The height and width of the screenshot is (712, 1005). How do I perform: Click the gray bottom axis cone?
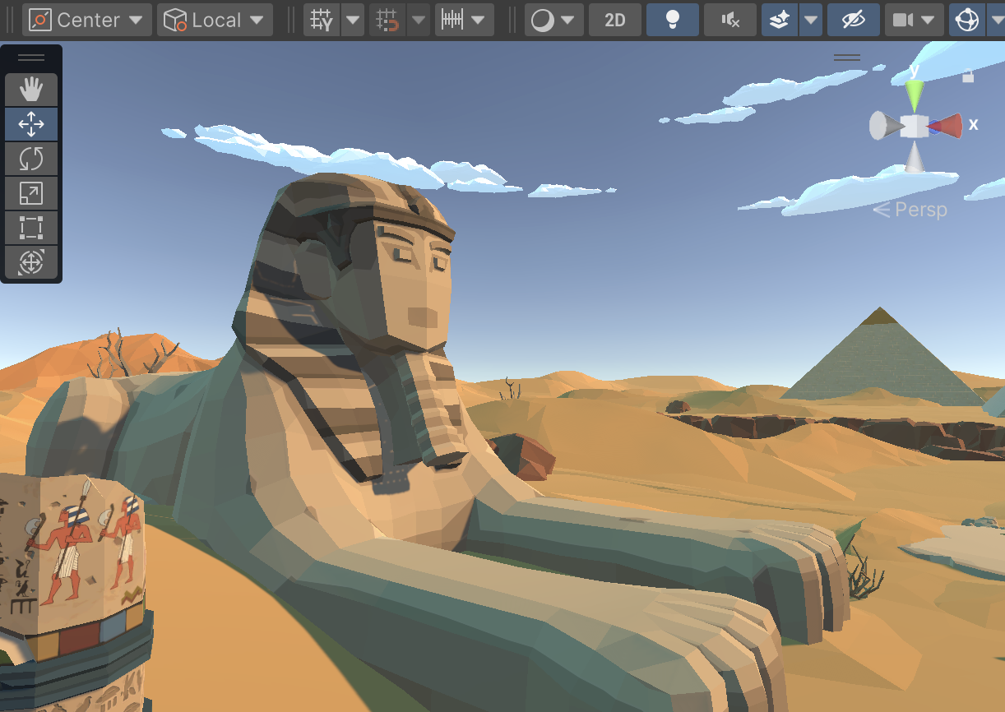(915, 157)
